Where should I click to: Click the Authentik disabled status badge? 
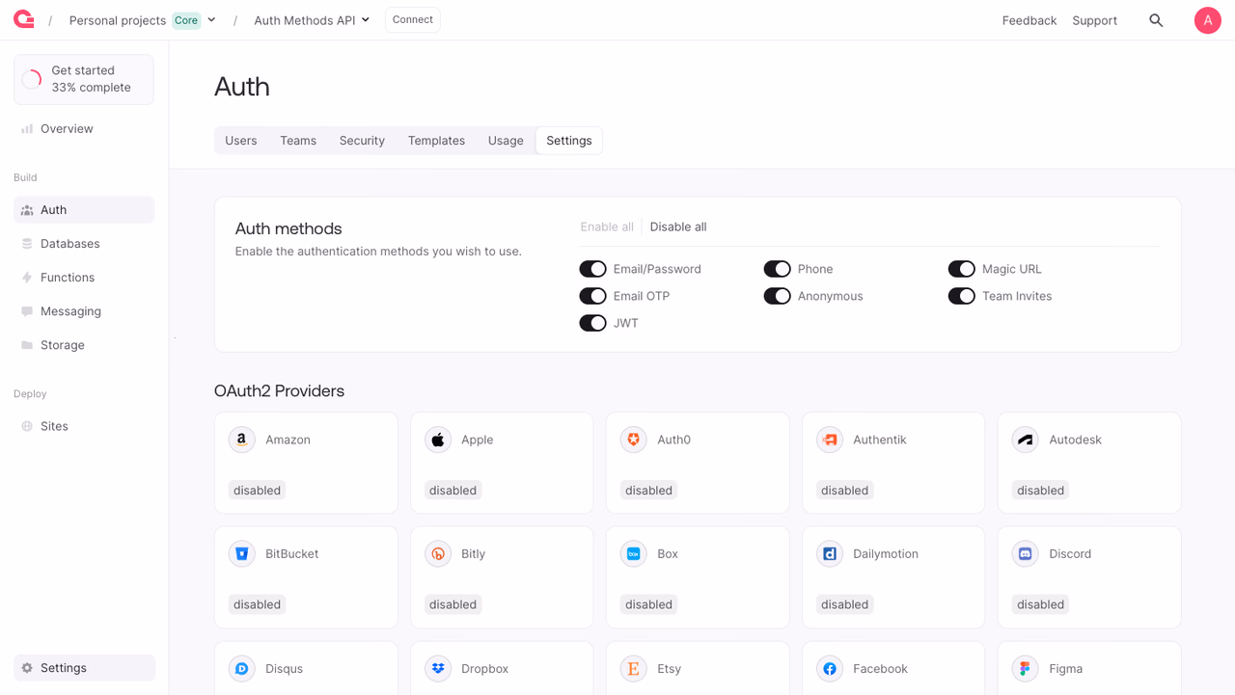click(x=845, y=491)
